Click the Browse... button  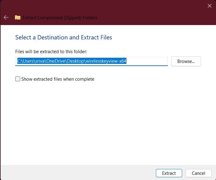pyautogui.click(x=186, y=61)
